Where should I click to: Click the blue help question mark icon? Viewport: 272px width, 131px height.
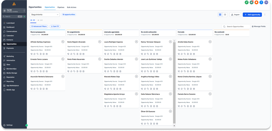(261, 2)
